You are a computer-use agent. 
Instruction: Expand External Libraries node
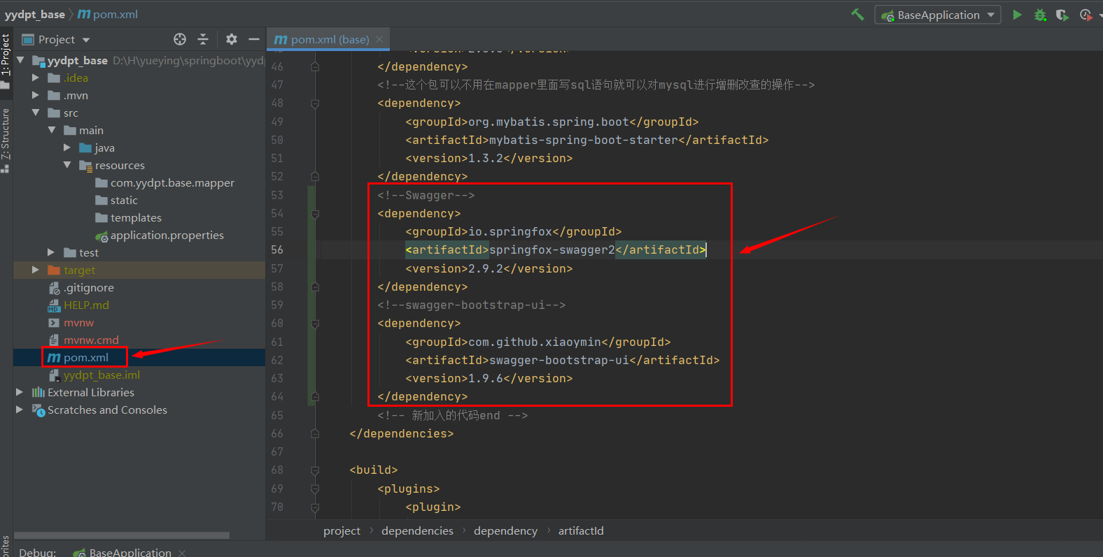(20, 392)
